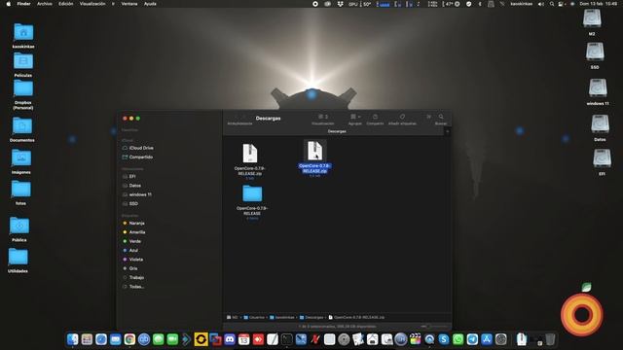This screenshot has width=623, height=350.
Task: Click Descargas in the path bar
Action: point(311,318)
